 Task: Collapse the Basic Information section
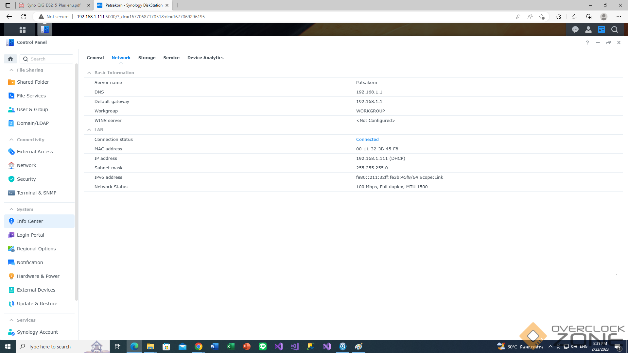pyautogui.click(x=89, y=73)
